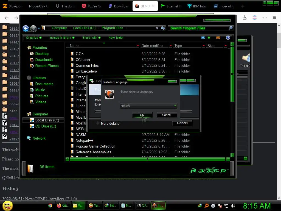Click OK in Installer Language dialog
Image resolution: width=281 pixels, height=211 pixels.
click(142, 115)
